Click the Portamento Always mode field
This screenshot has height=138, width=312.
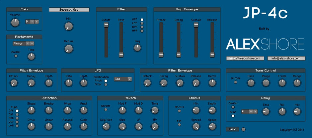click(19, 44)
